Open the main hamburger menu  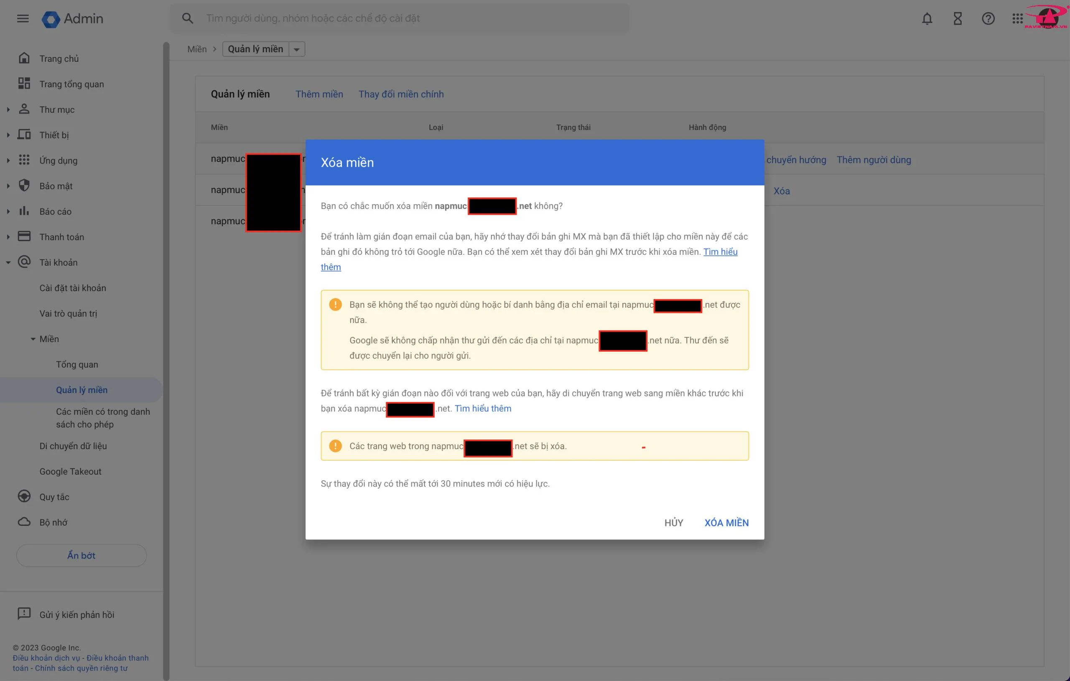tap(23, 18)
